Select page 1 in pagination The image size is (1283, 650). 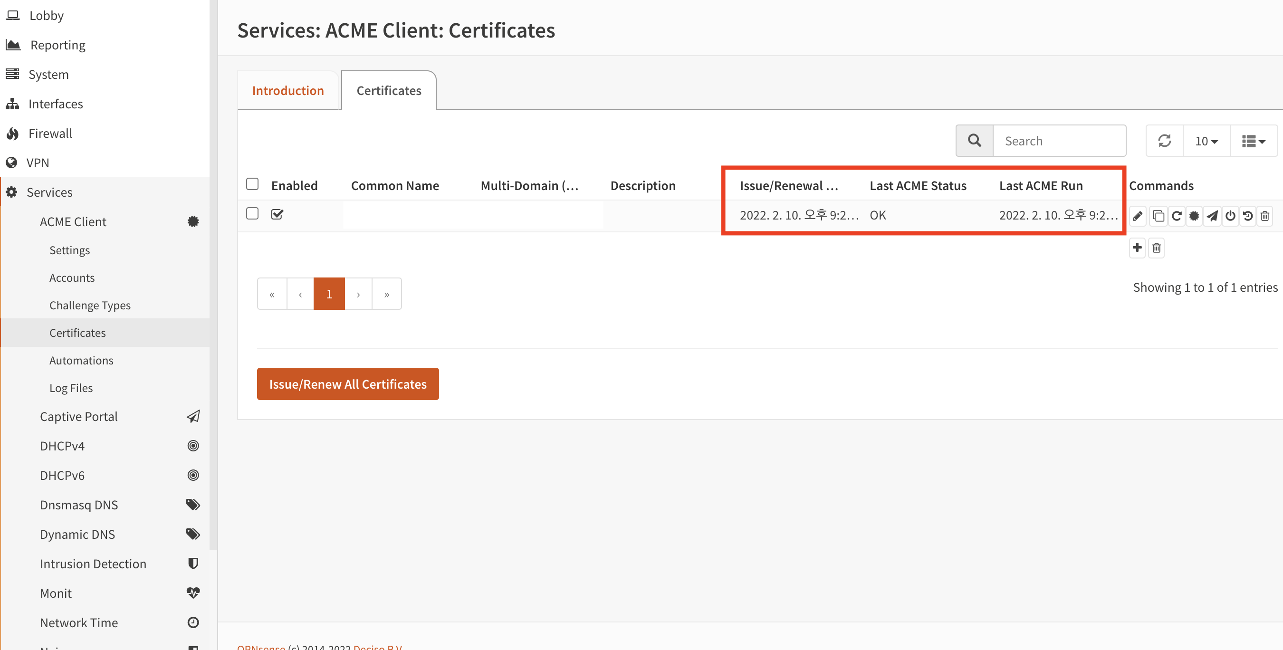(329, 294)
